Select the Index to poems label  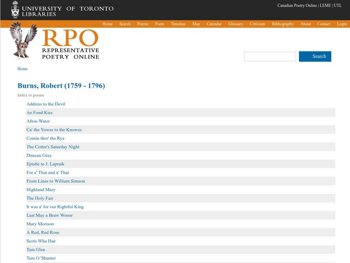point(31,95)
